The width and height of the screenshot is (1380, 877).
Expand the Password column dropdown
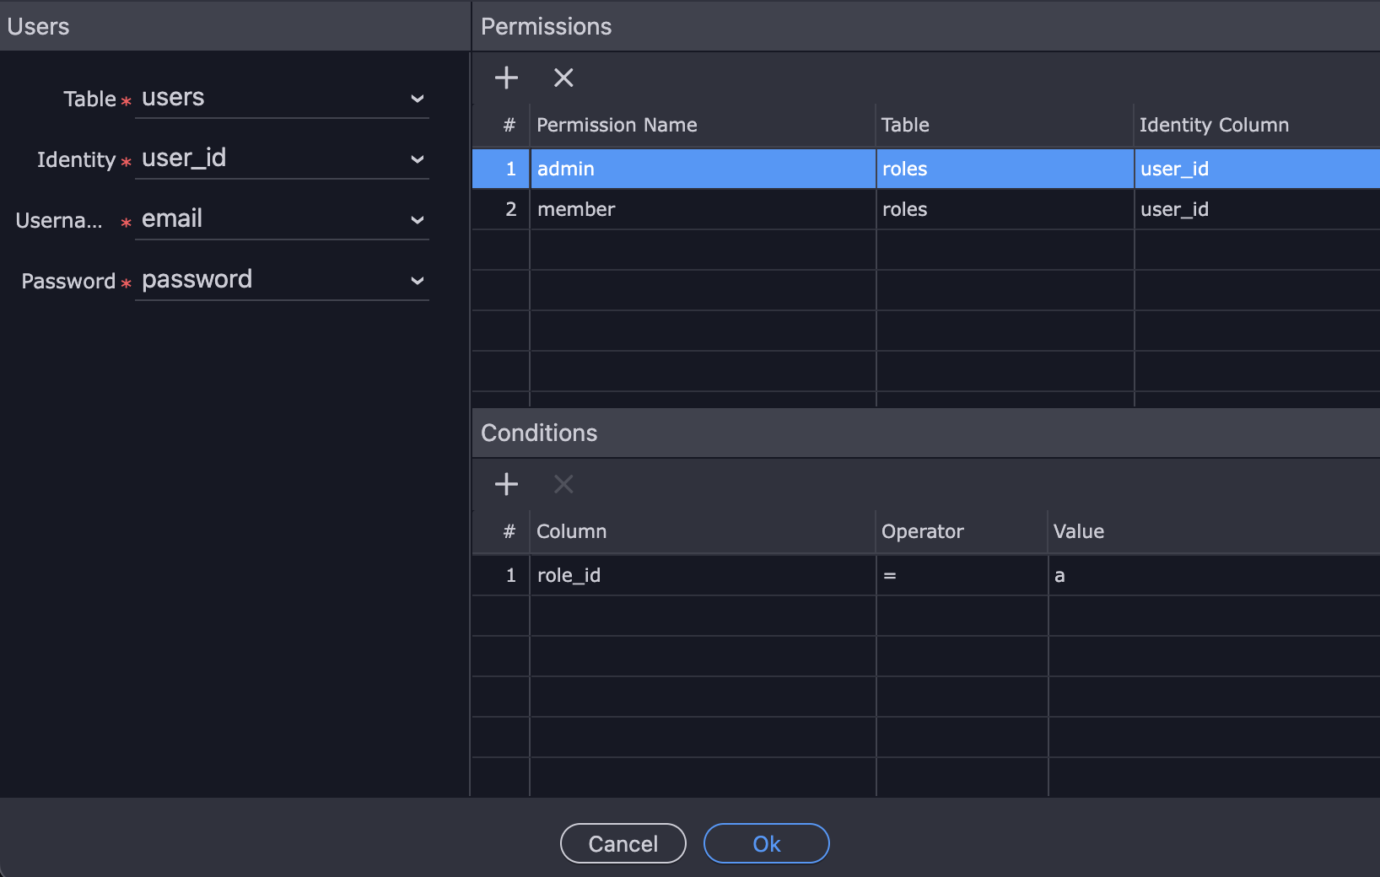pos(282,281)
